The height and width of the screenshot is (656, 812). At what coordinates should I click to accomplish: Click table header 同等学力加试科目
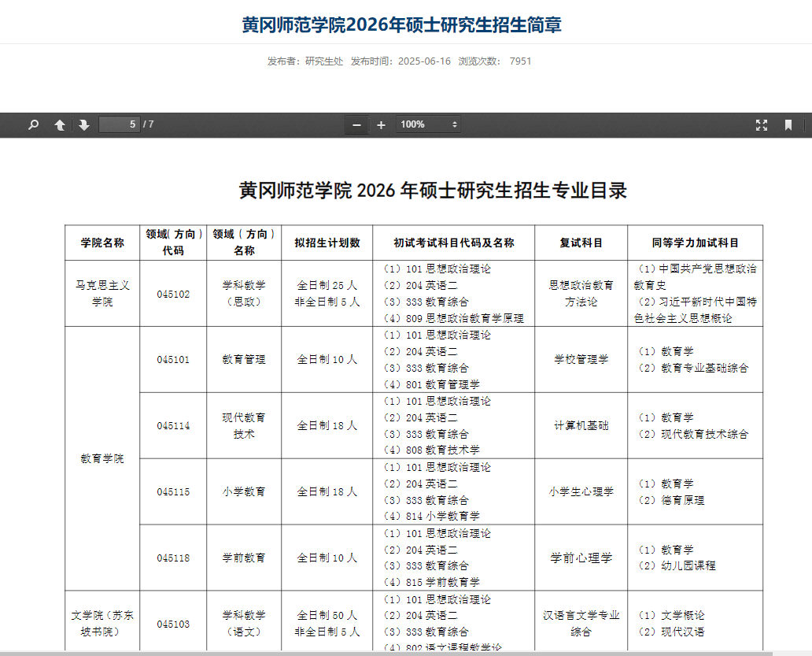(695, 243)
